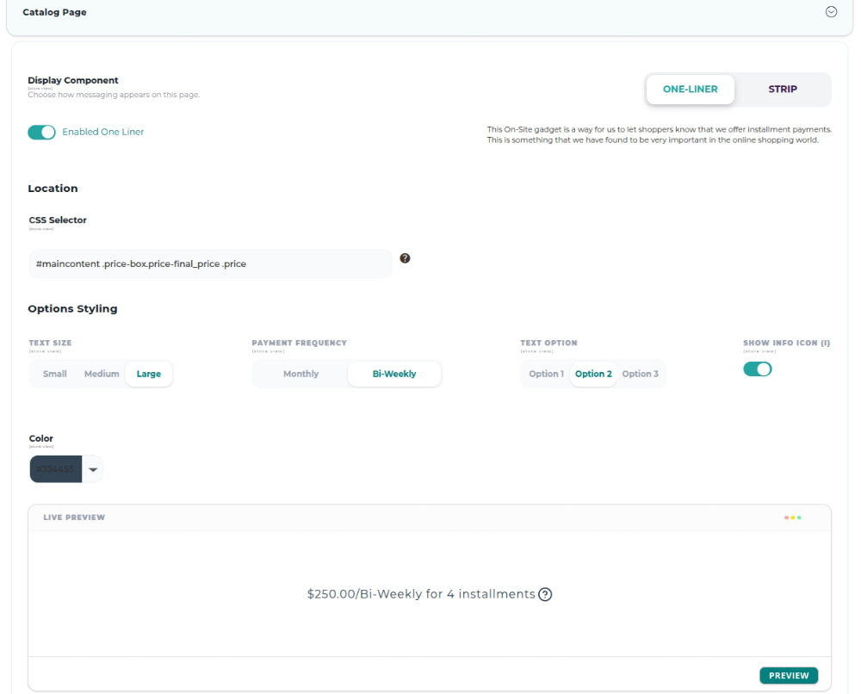Select Medium text size
This screenshot has width=861, height=694.
[x=102, y=374]
